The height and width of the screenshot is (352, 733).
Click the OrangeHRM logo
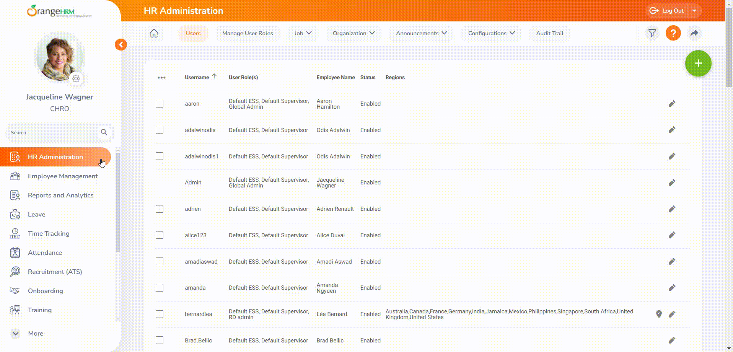[59, 11]
